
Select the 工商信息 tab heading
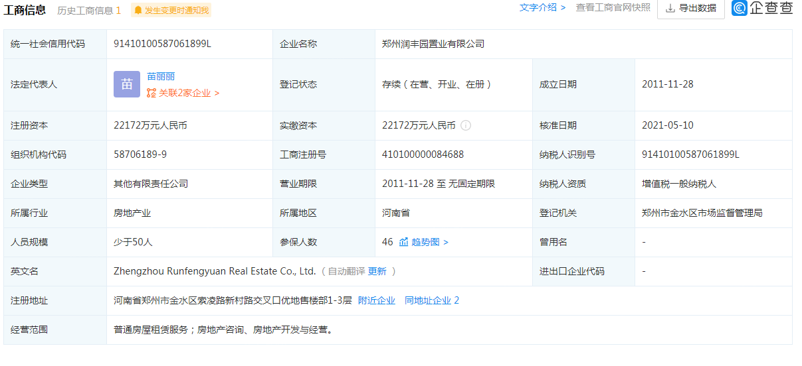[x=25, y=9]
